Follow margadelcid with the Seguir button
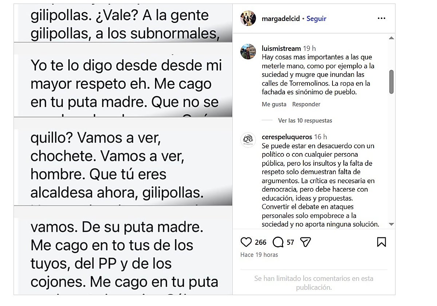 click(x=316, y=19)
